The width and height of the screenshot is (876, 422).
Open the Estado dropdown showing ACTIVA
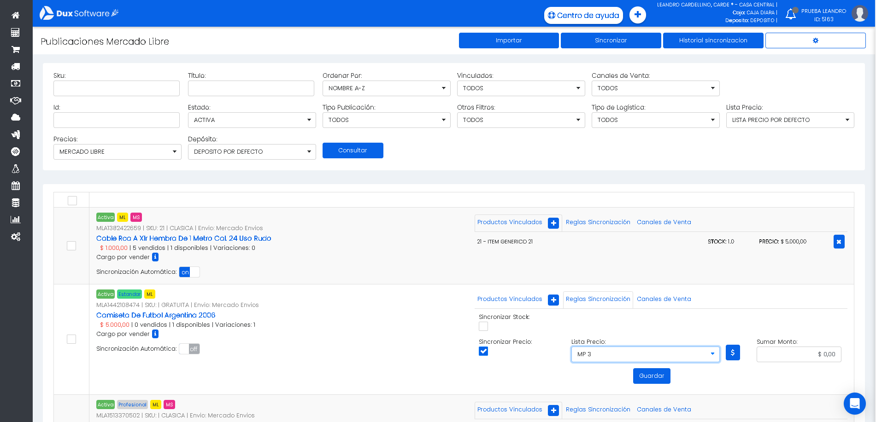(x=252, y=120)
